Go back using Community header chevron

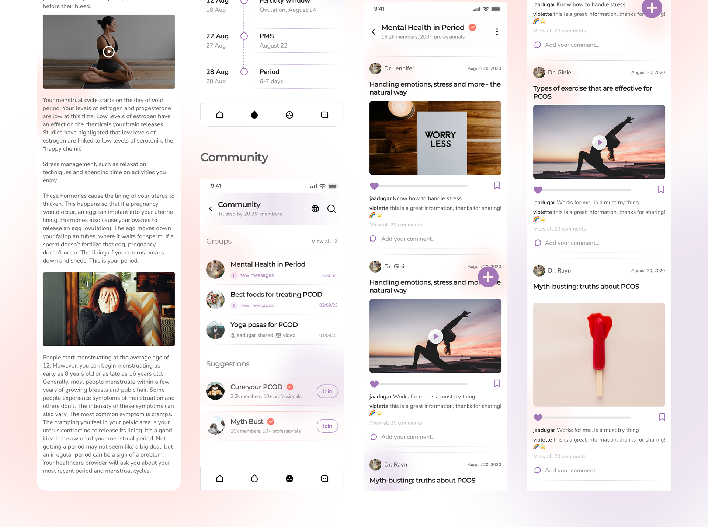point(211,209)
